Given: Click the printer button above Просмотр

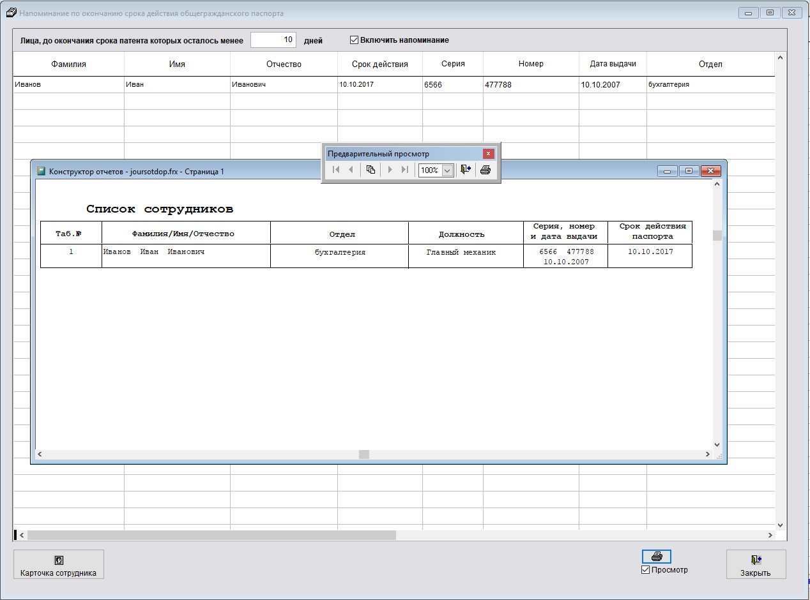Looking at the screenshot, I should click(x=656, y=557).
